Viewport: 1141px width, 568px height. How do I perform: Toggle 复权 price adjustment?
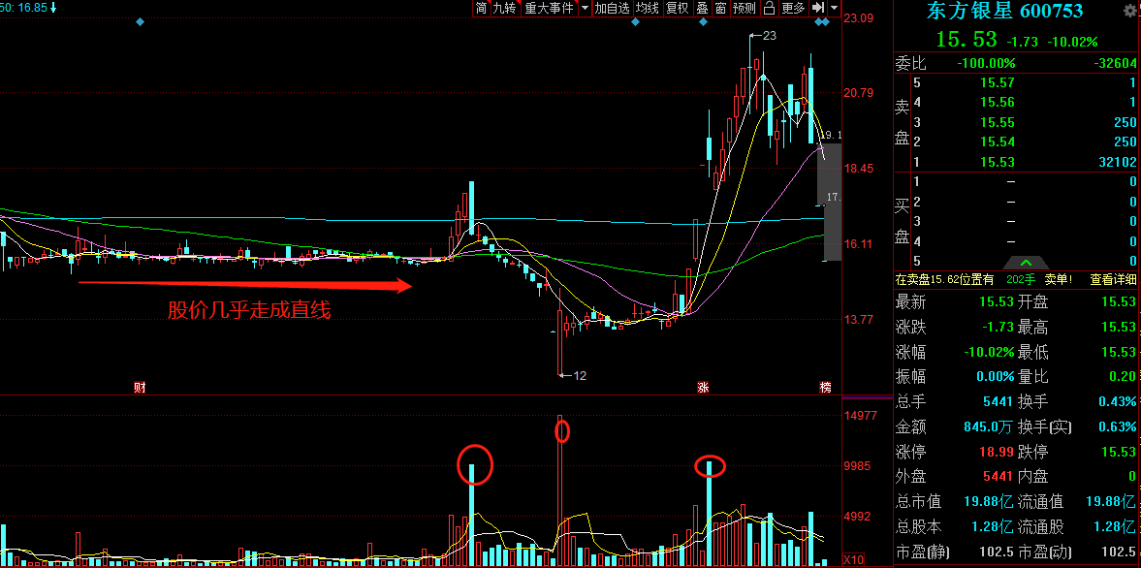click(x=677, y=8)
